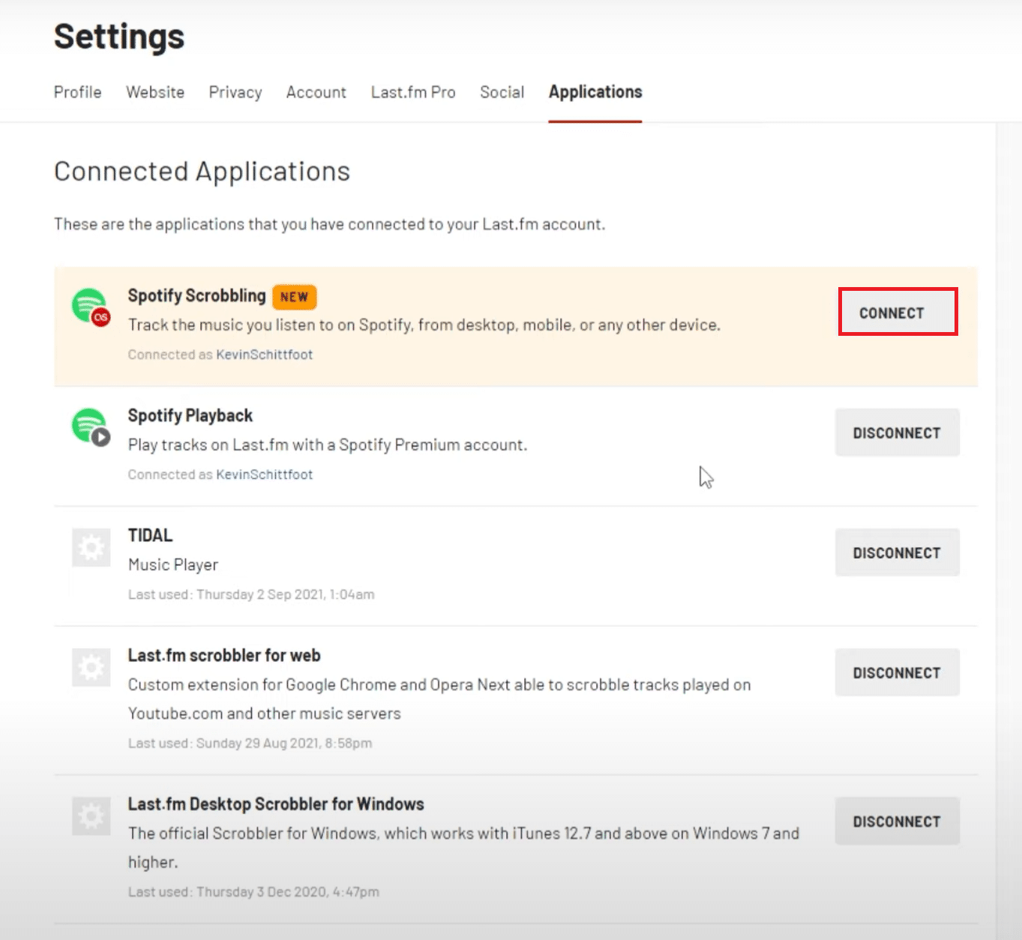The height and width of the screenshot is (940, 1022).
Task: Disconnect the TIDAL application
Action: [x=897, y=552]
